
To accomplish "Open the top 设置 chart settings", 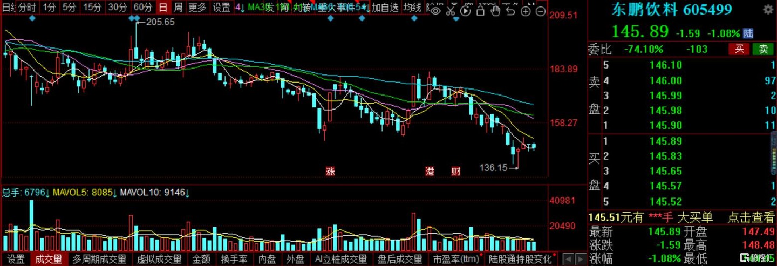I will (x=221, y=7).
